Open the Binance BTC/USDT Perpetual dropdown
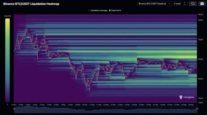 click(x=154, y=4)
